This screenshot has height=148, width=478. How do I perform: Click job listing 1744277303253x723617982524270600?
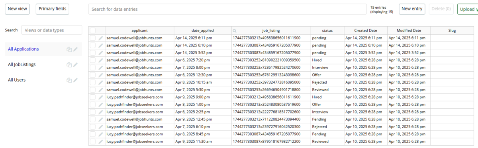tap(266, 68)
